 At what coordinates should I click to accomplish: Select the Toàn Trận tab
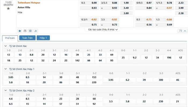[x=27, y=38]
